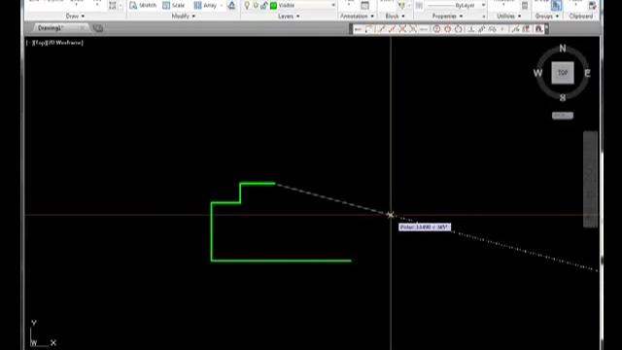Click the TOP face of the ViewCube

coord(563,73)
